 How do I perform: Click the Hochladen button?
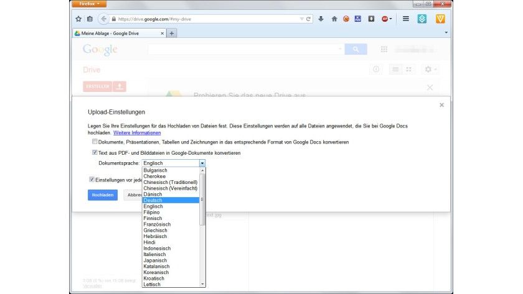[x=103, y=195]
